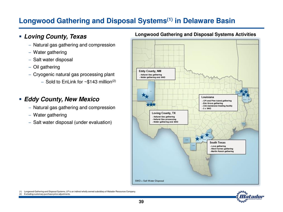
Task: Click the Loving County, TX map callout box
Action: pyautogui.click(x=169, y=117)
